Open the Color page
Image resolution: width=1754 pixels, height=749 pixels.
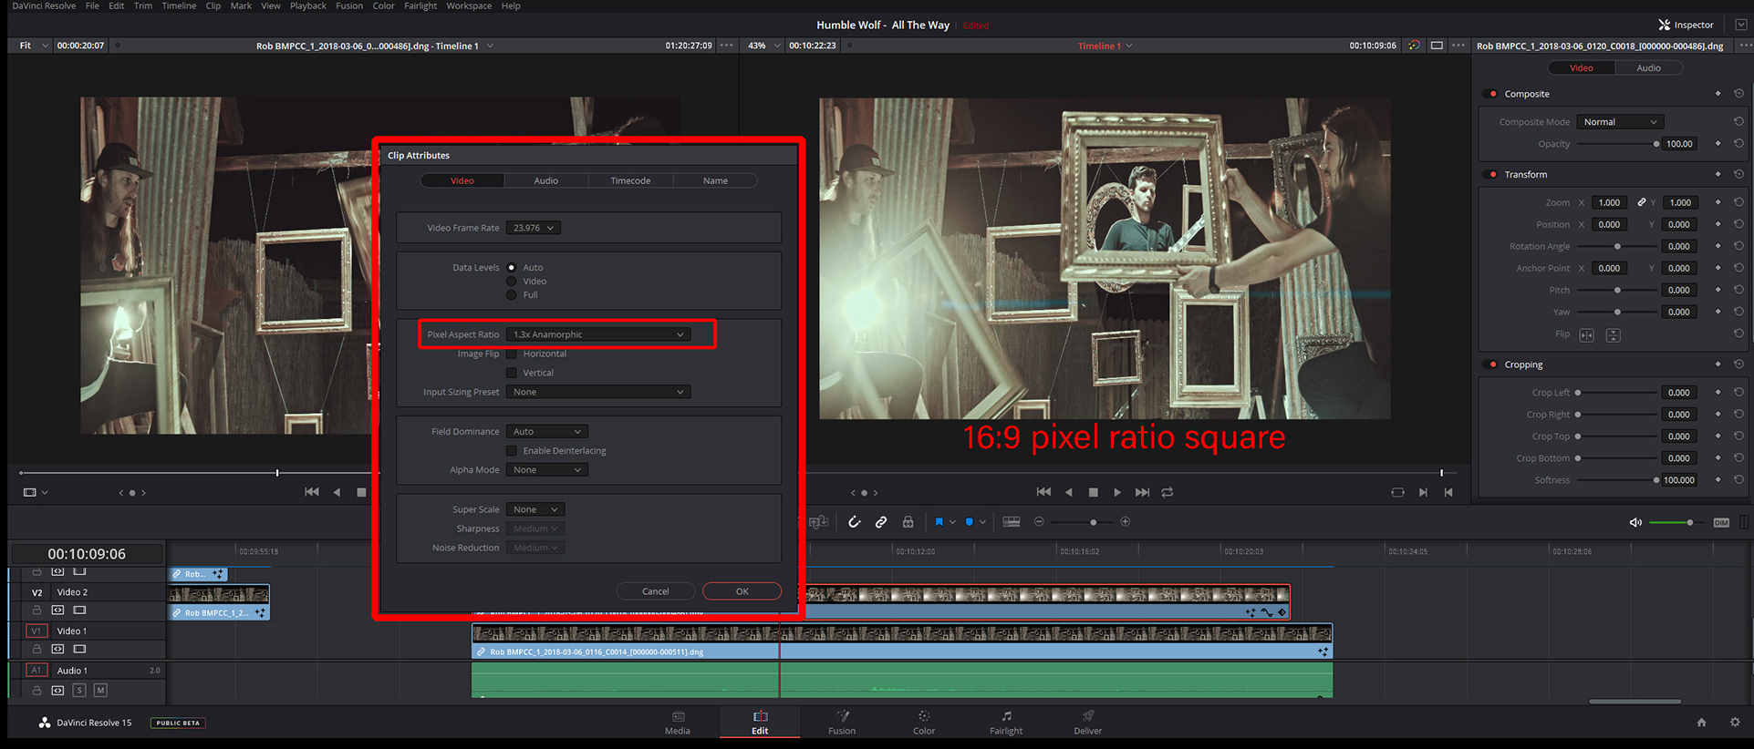click(x=924, y=723)
